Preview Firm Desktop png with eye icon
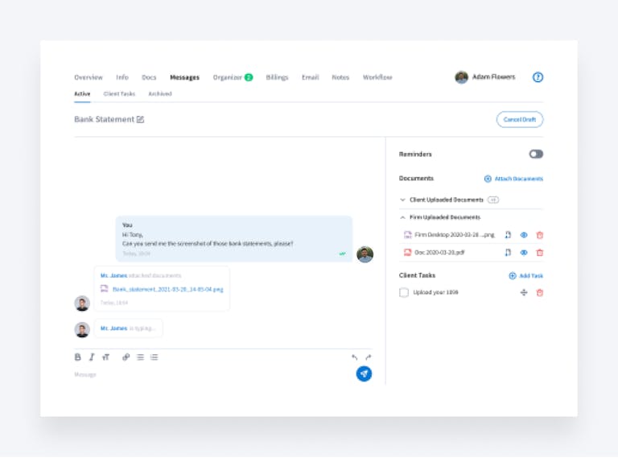The image size is (618, 462). click(x=523, y=235)
